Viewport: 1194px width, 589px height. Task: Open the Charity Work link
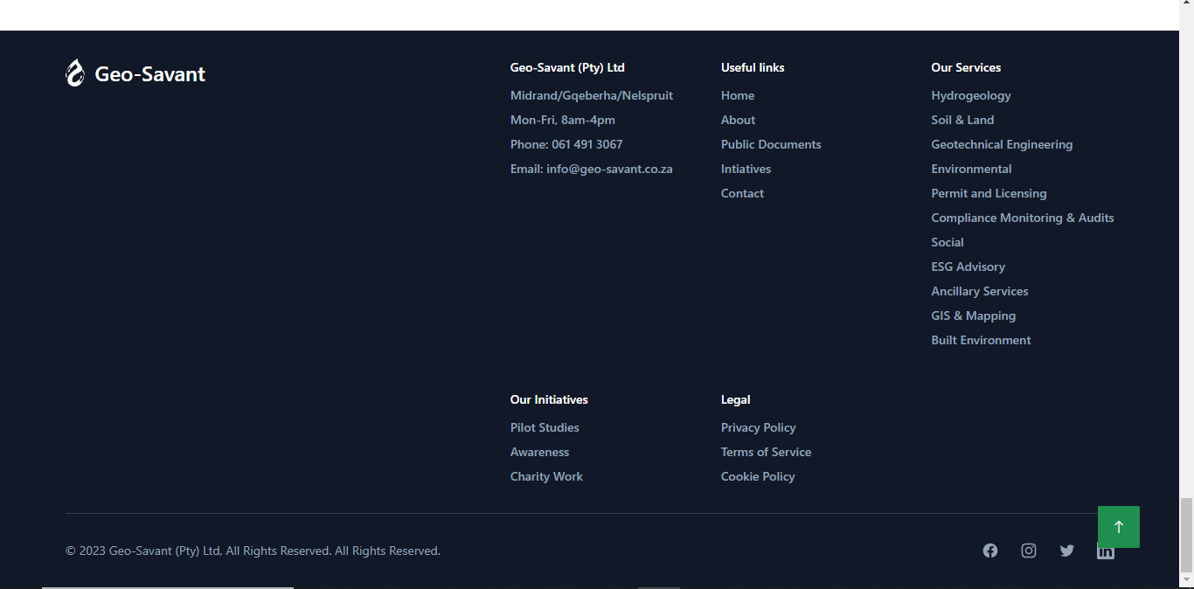pos(546,476)
